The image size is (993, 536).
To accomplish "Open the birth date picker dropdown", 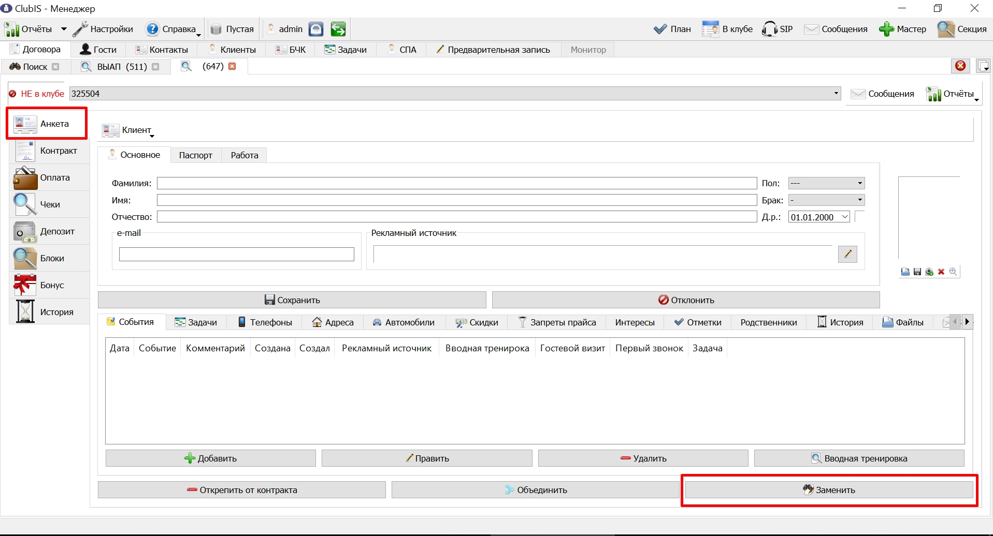I will click(845, 217).
